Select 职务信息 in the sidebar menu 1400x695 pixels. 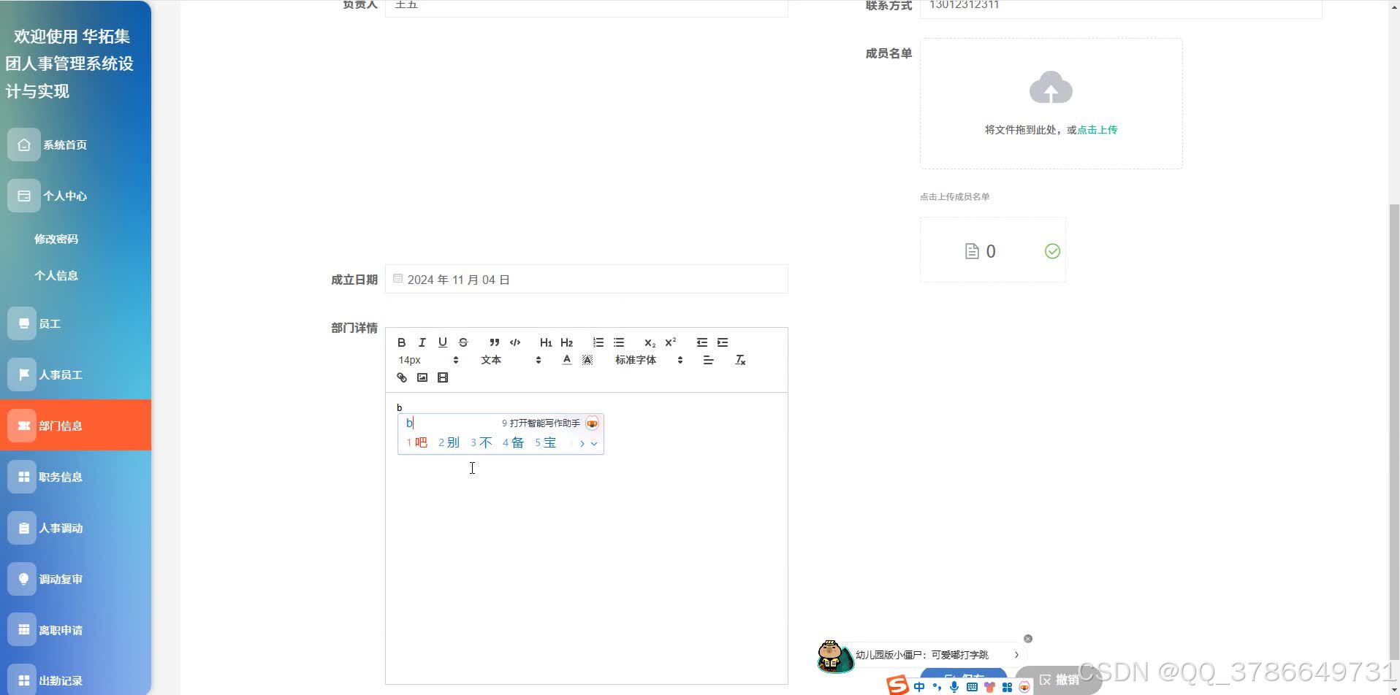(61, 476)
